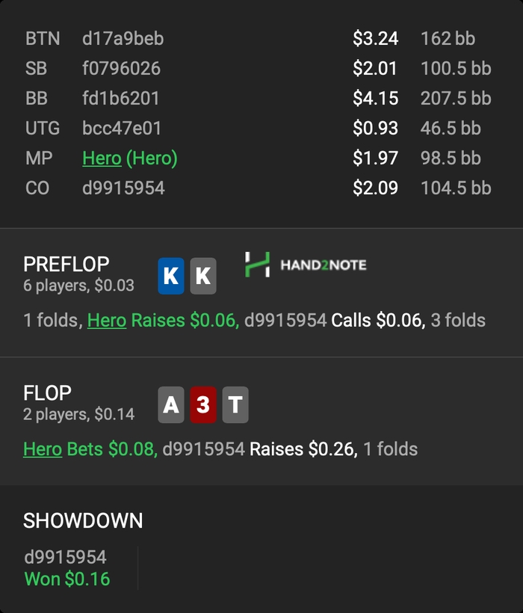Select UTG player bcc47e01
The width and height of the screenshot is (523, 613).
tap(122, 129)
